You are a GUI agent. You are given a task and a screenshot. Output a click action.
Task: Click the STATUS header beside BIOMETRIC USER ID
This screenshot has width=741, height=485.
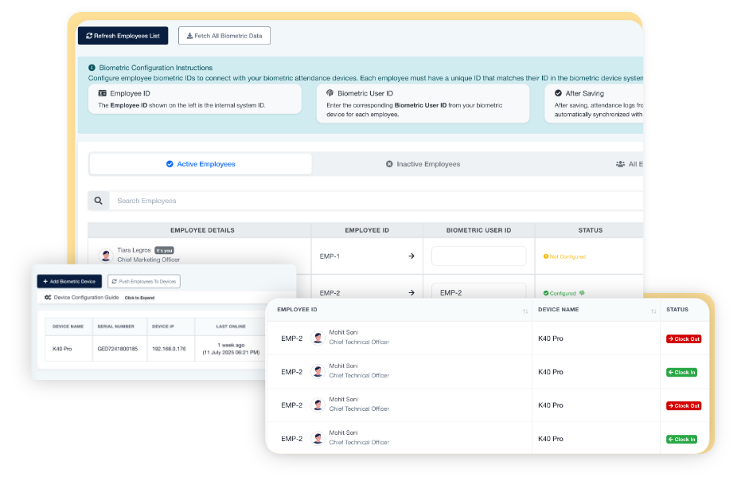click(x=591, y=230)
